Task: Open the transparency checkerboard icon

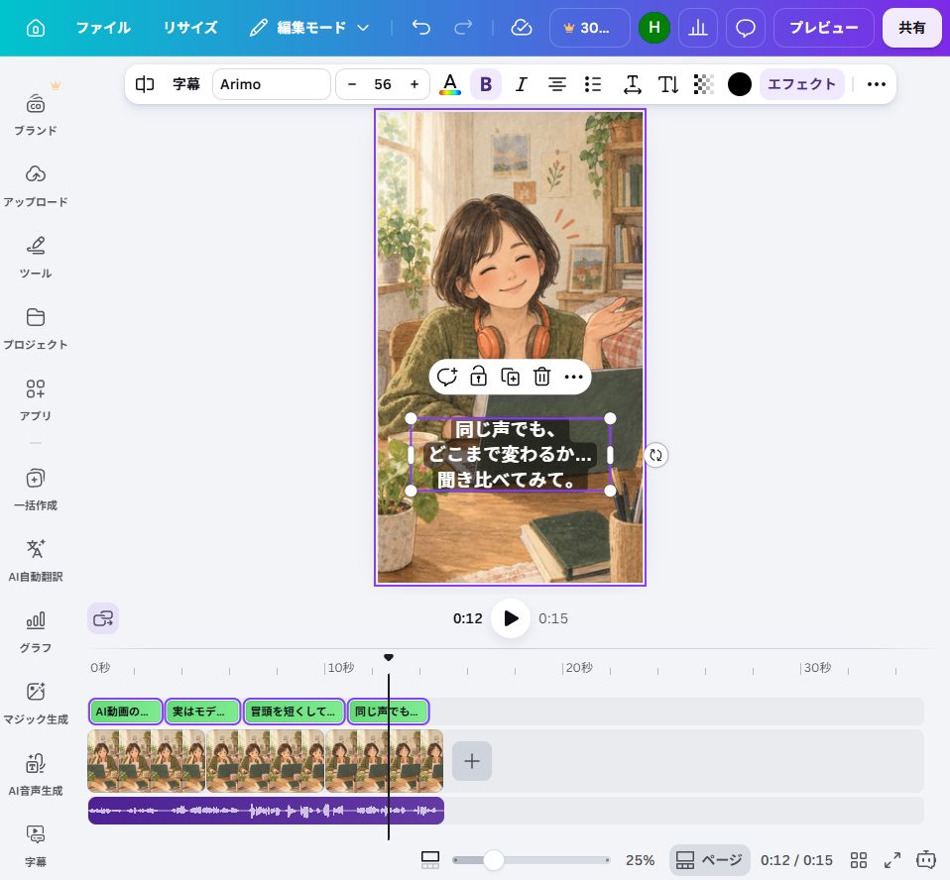Action: [703, 84]
